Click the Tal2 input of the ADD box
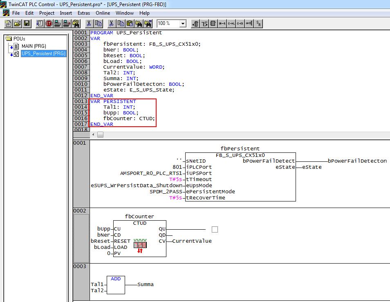This screenshot has height=302, width=390. [97, 290]
